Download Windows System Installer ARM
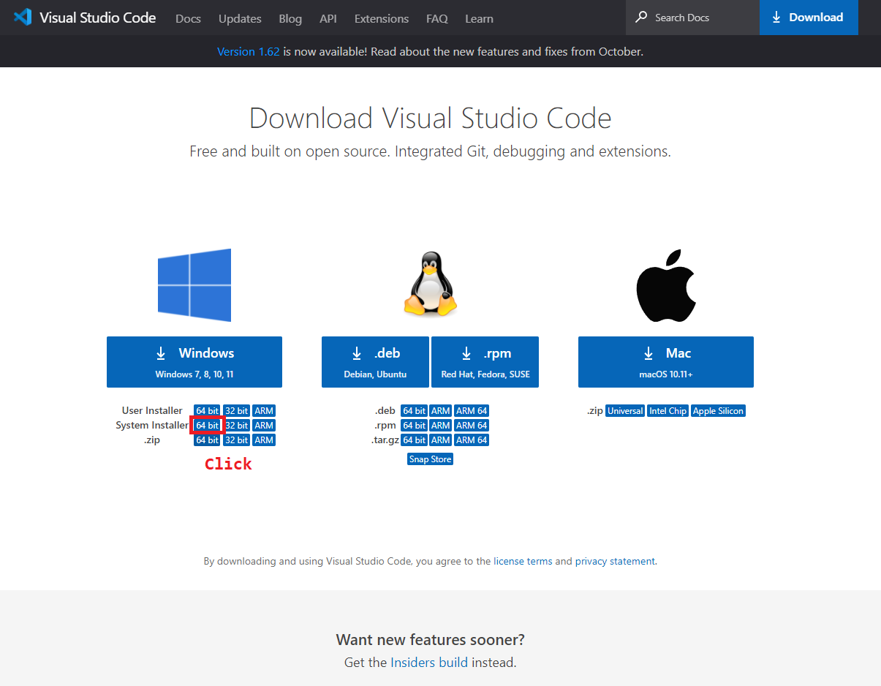Image resolution: width=881 pixels, height=686 pixels. click(x=264, y=426)
